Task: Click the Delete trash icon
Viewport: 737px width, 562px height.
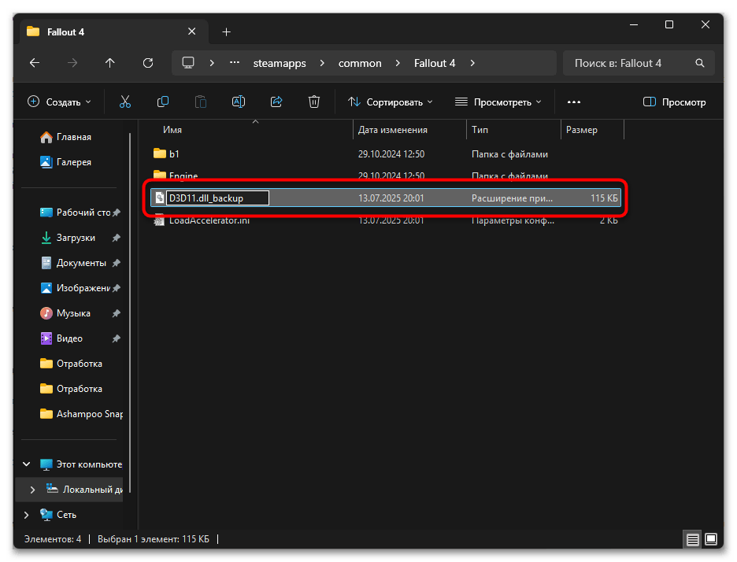Action: pyautogui.click(x=314, y=102)
